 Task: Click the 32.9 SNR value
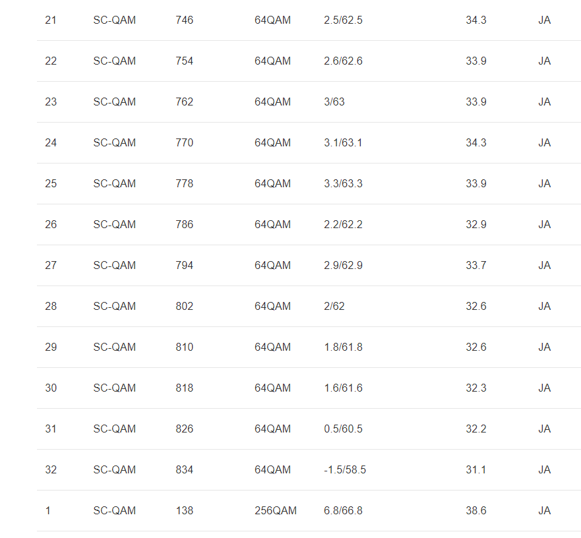476,225
